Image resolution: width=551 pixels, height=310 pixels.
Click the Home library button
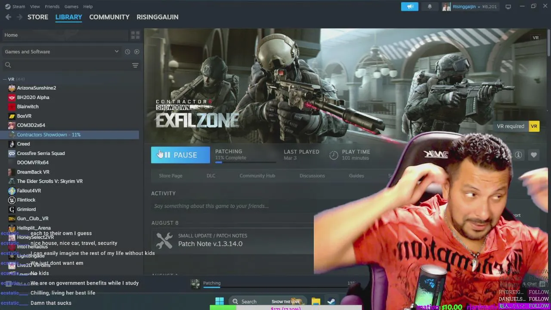[x=65, y=35]
